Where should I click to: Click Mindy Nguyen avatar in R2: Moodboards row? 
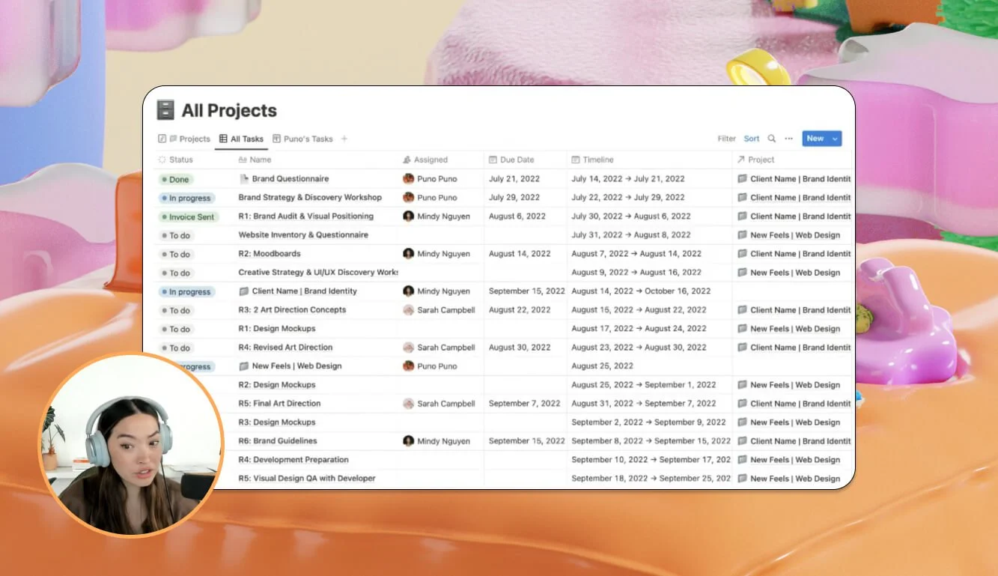(408, 254)
